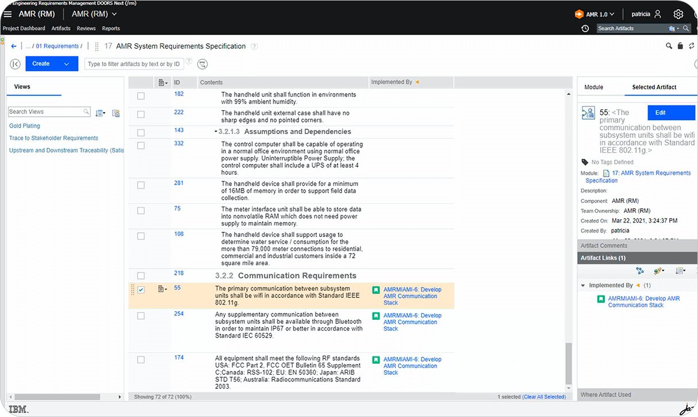Click work item icon in row 174
The image size is (698, 417).
tap(375, 360)
